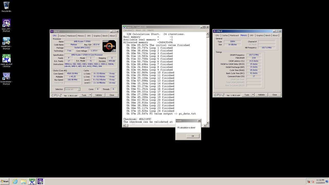The width and height of the screenshot is (329, 185).
Task: Close the Finish dialog with its X
Action: [199, 121]
